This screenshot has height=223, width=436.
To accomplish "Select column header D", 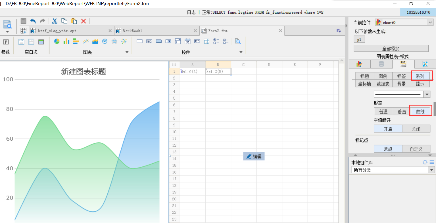I will pos(269,65).
